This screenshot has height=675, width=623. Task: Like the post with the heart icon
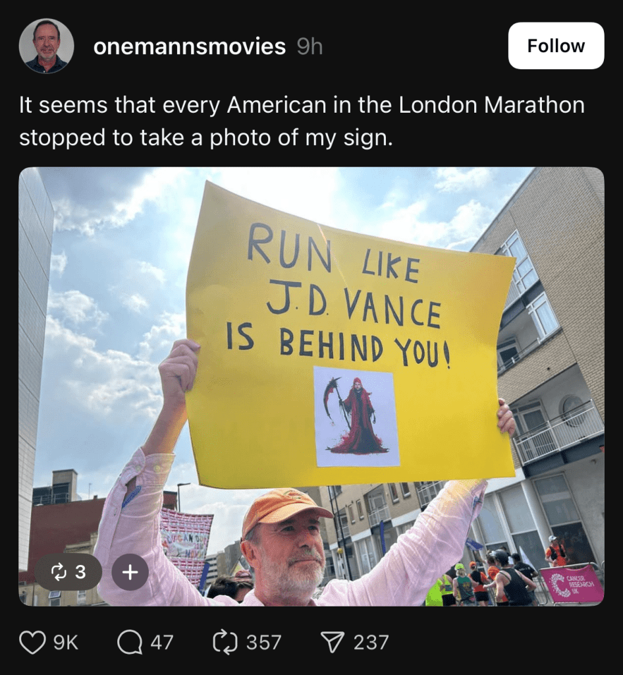pyautogui.click(x=33, y=642)
